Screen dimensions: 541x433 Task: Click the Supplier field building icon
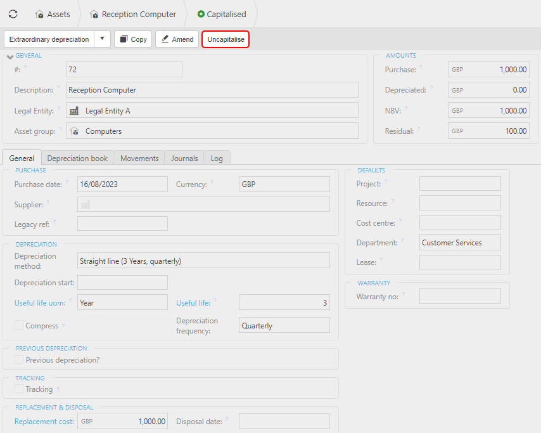tap(86, 205)
